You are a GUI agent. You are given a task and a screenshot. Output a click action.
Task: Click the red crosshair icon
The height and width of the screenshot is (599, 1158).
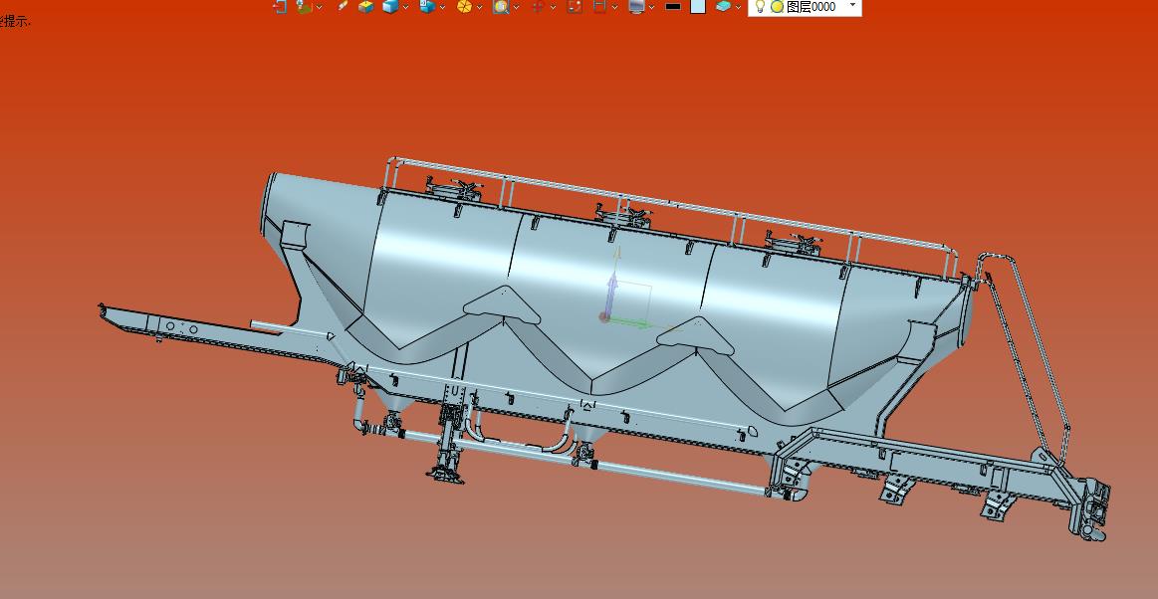tap(539, 6)
